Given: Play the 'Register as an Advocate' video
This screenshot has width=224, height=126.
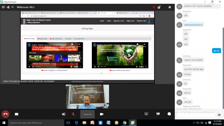Looking at the screenshot, I should tap(29, 67).
